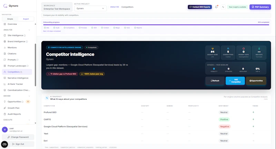Viewport: 276px width, 149px height.
Task: Open the Active Project dropdown
Action: pyautogui.click(x=90, y=8)
